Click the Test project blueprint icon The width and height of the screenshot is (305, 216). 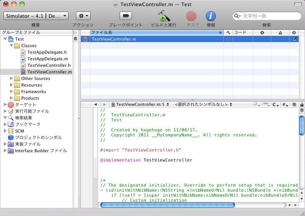tap(11, 39)
